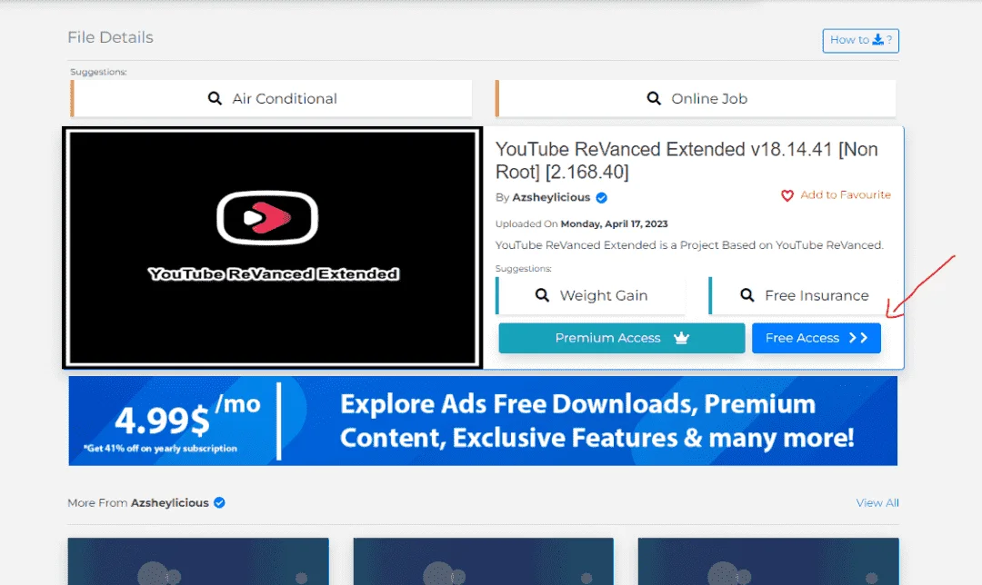Click the Premium Access button
The width and height of the screenshot is (982, 585).
pyautogui.click(x=622, y=338)
